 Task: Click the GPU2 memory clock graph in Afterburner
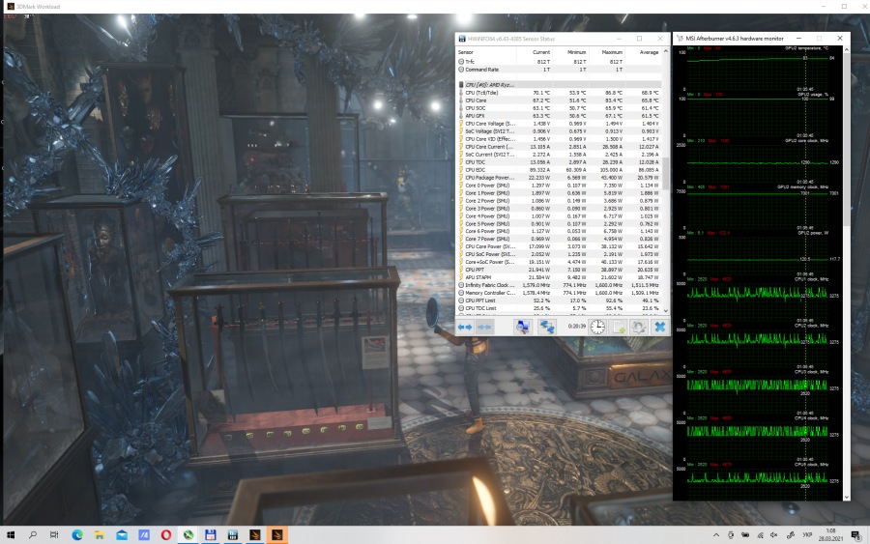click(759, 208)
